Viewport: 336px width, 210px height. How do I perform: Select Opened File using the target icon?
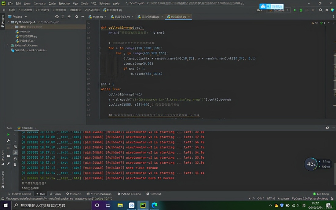point(57,17)
